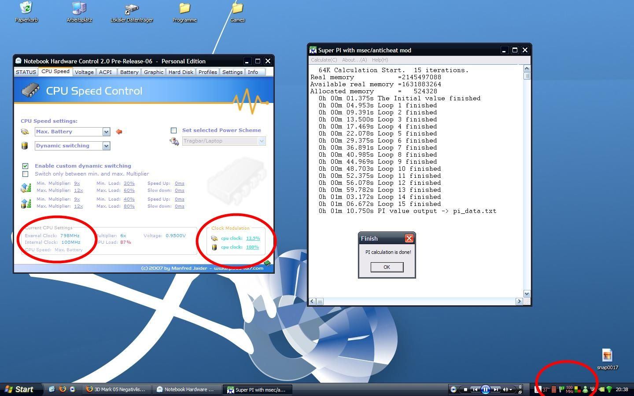Skip to next track in taskbar player

[x=496, y=389]
